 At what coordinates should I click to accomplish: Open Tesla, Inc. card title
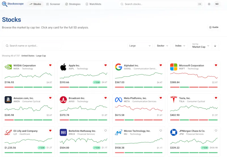185,98
